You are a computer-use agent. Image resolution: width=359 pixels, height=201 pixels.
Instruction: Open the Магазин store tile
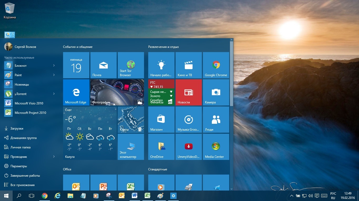[x=161, y=120]
